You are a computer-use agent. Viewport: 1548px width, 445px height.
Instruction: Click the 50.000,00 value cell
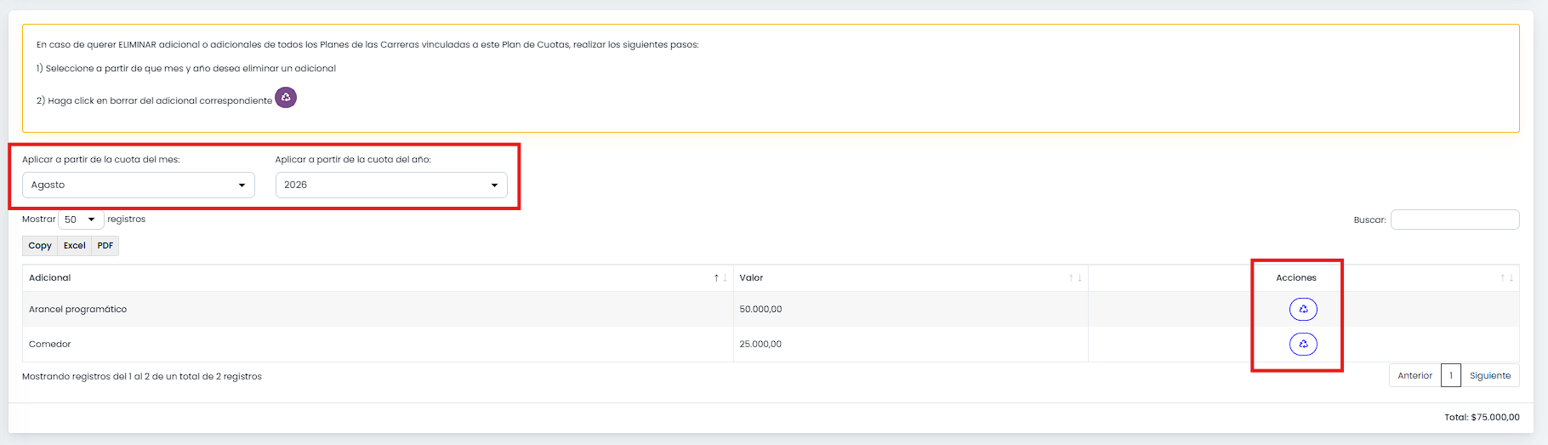pos(910,309)
